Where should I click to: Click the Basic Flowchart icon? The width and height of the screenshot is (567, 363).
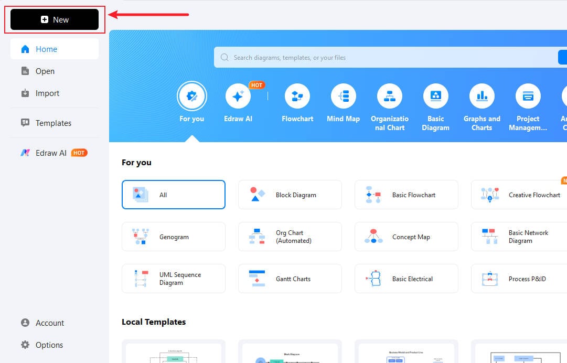click(373, 195)
